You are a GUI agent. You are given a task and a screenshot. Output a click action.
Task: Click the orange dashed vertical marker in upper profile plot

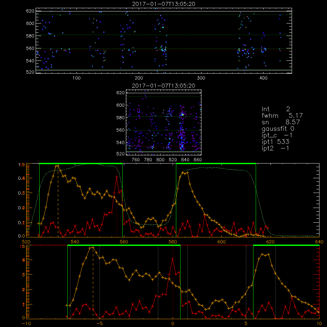click(x=58, y=201)
